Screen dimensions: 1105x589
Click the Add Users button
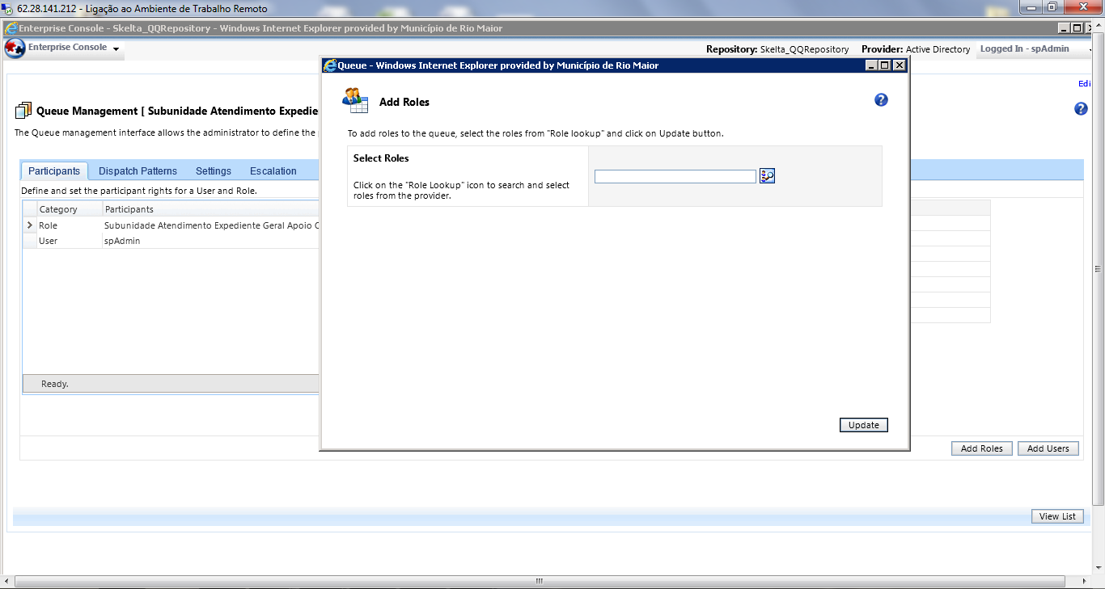click(1048, 448)
